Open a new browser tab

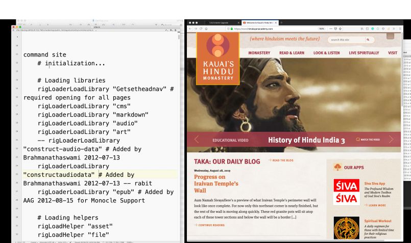(x=281, y=23)
